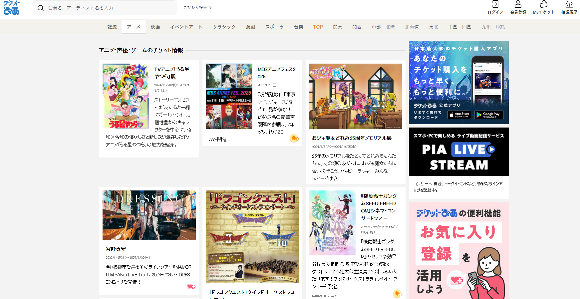This screenshot has height=299, width=580.
Task: Go to the TOP tab
Action: [318, 27]
